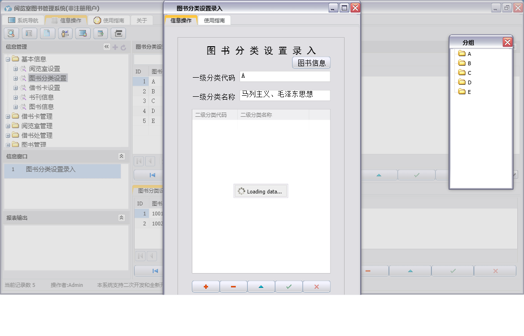Click the red minus delete-record button in the dialog
The image size is (524, 336).
233,286
